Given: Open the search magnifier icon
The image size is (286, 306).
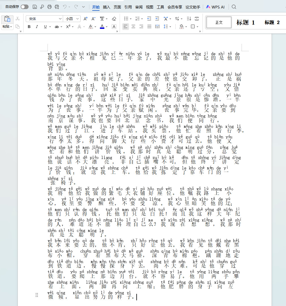Looking at the screenshot, I should 234,7.
